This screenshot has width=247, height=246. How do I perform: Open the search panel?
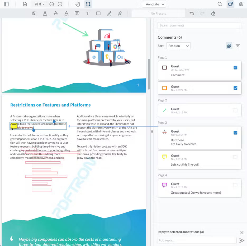[220, 4]
